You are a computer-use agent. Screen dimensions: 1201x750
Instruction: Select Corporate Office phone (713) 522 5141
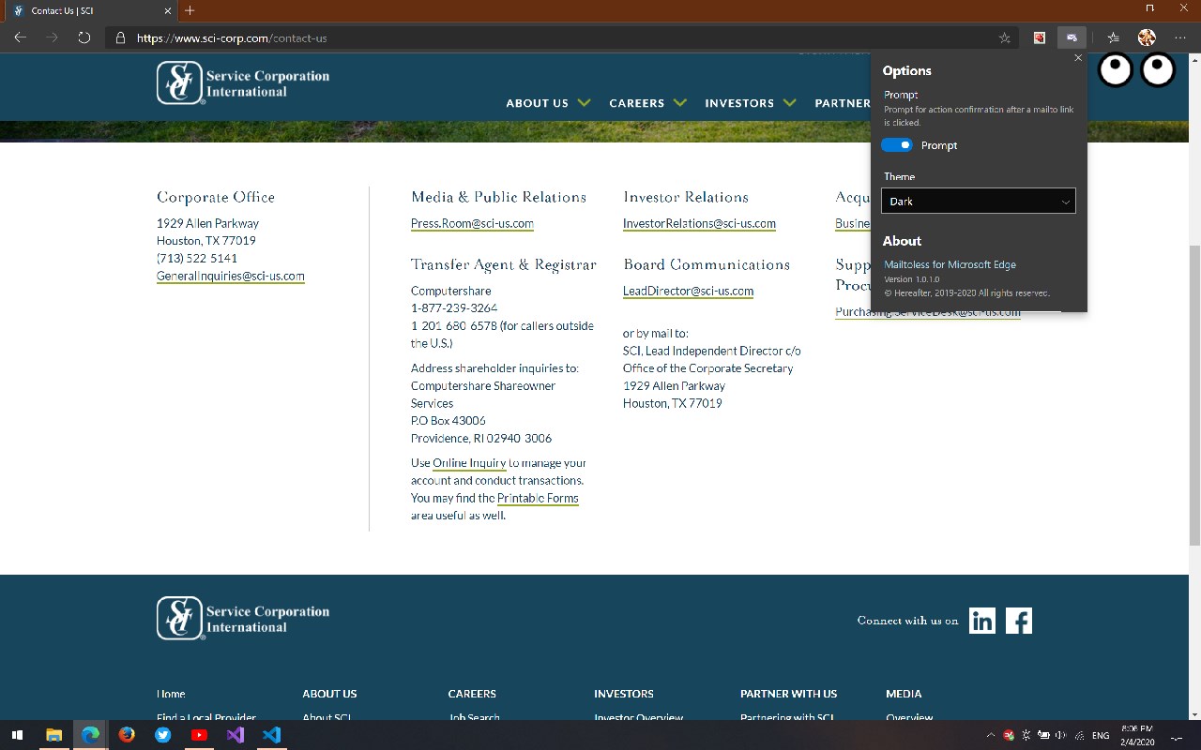(197, 258)
